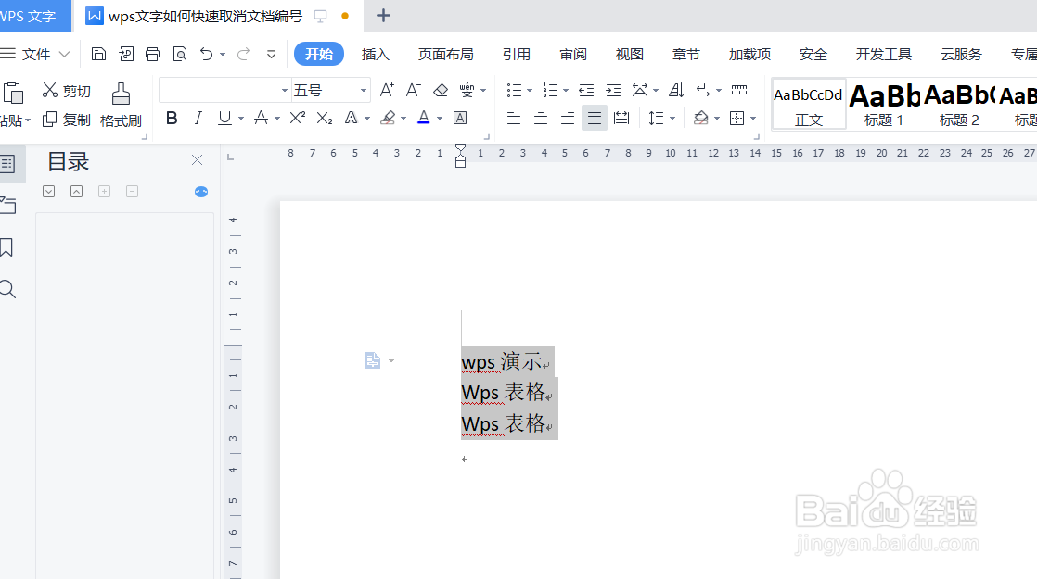This screenshot has width=1037, height=579.
Task: Expand the borders dropdown arrow
Action: pos(753,119)
